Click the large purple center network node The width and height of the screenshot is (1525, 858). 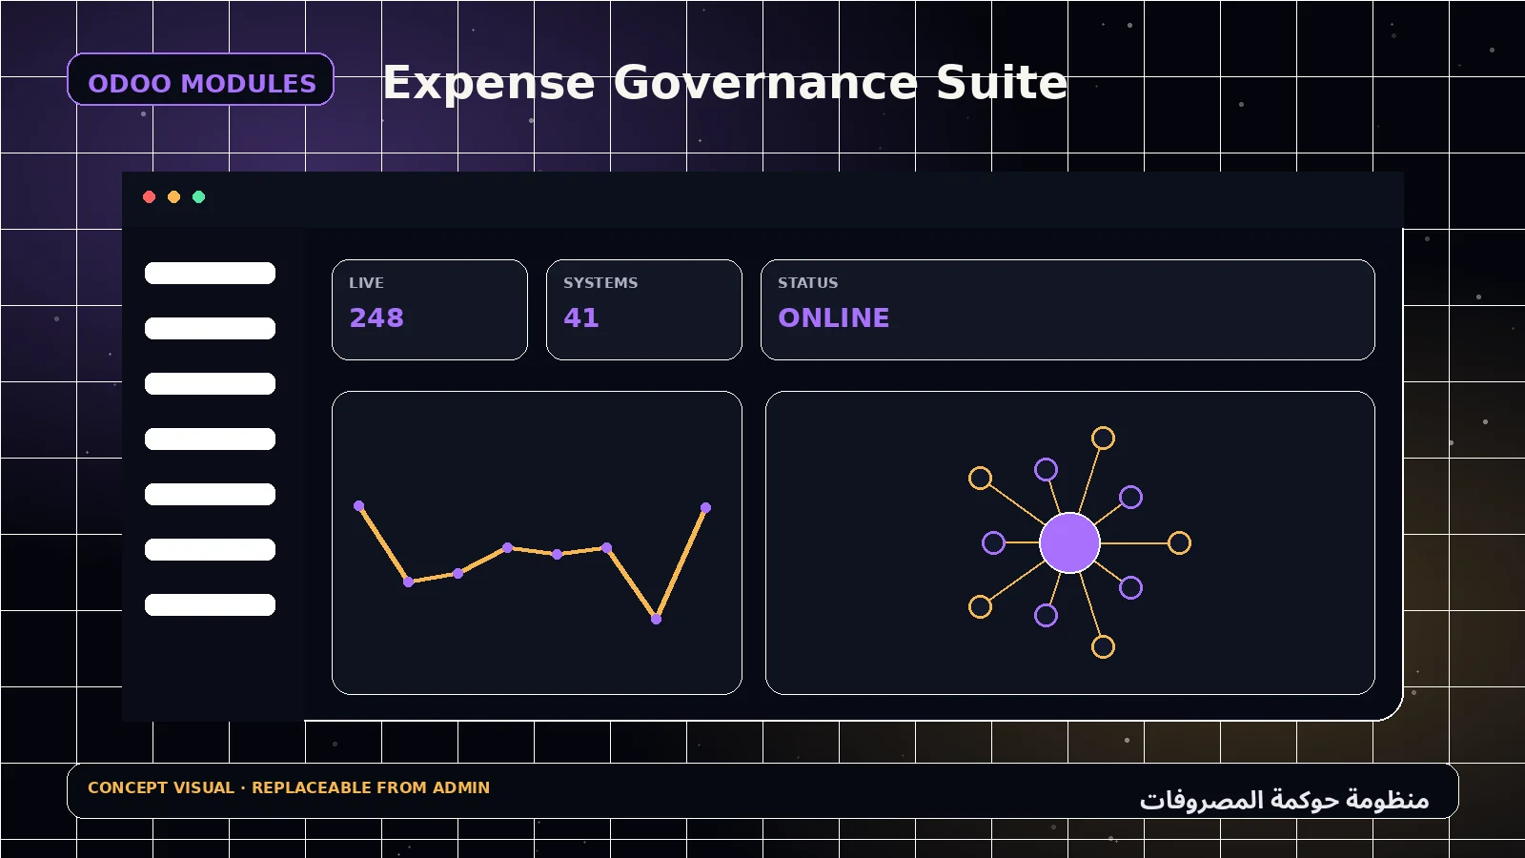1069,542
